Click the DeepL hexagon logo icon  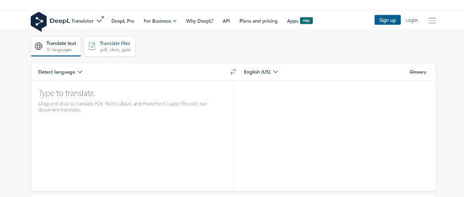(39, 22)
